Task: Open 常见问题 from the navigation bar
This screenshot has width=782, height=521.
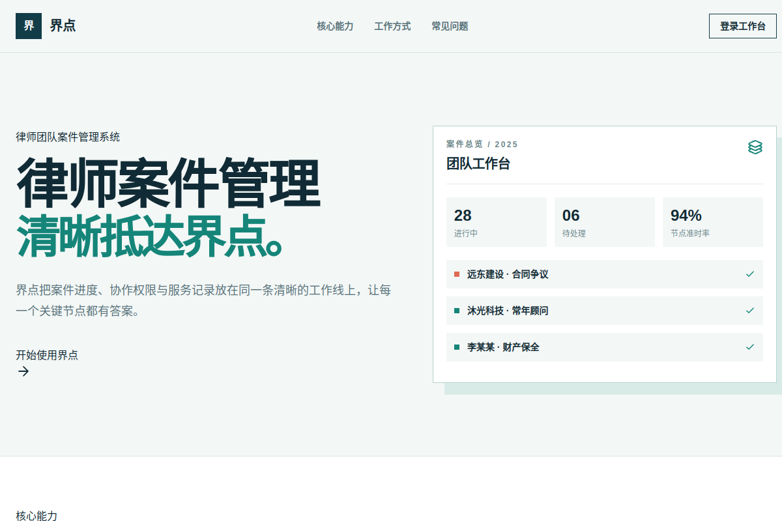Action: 450,26
